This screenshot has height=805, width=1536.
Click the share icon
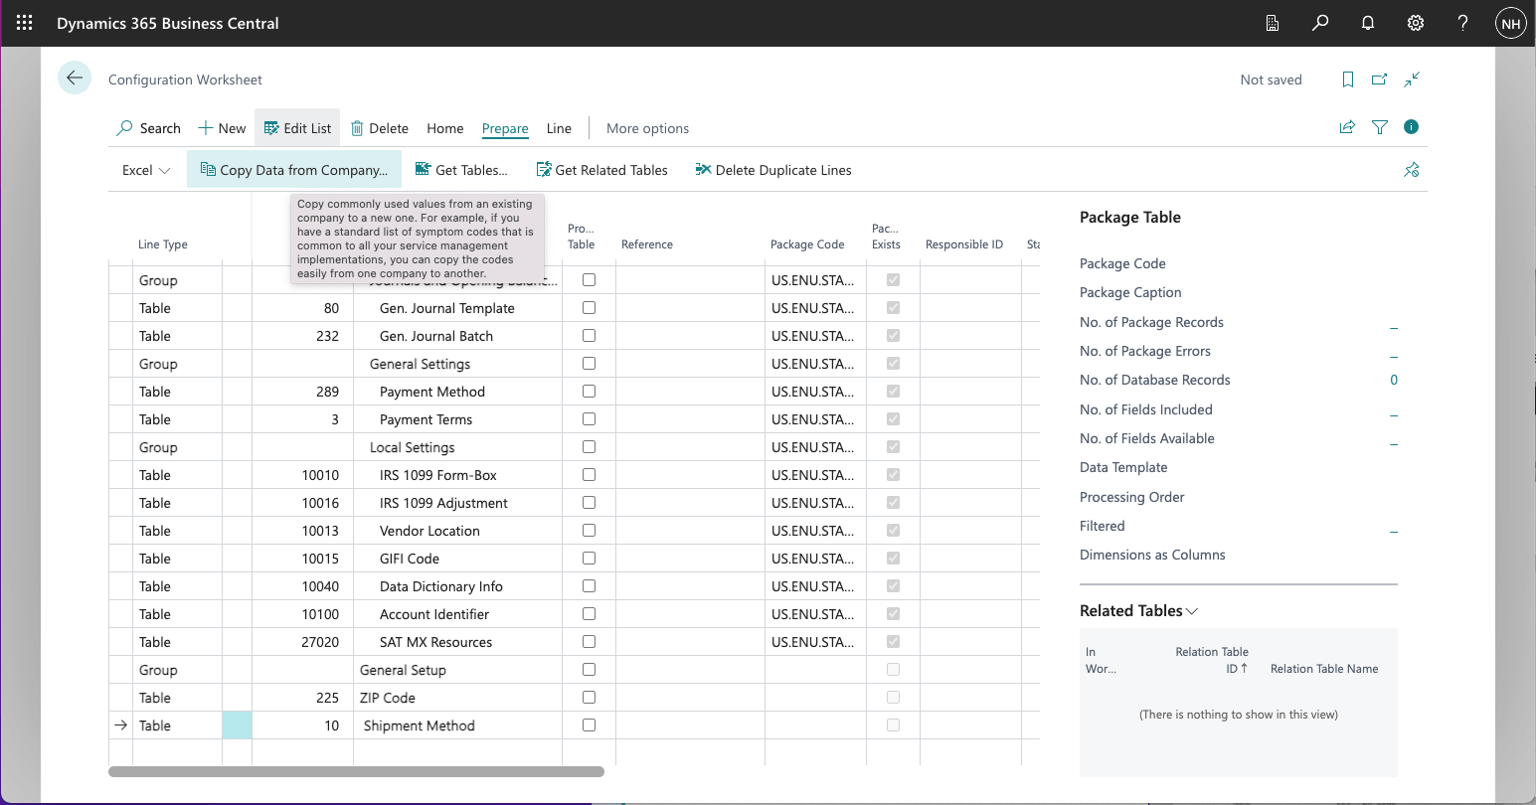click(1347, 127)
